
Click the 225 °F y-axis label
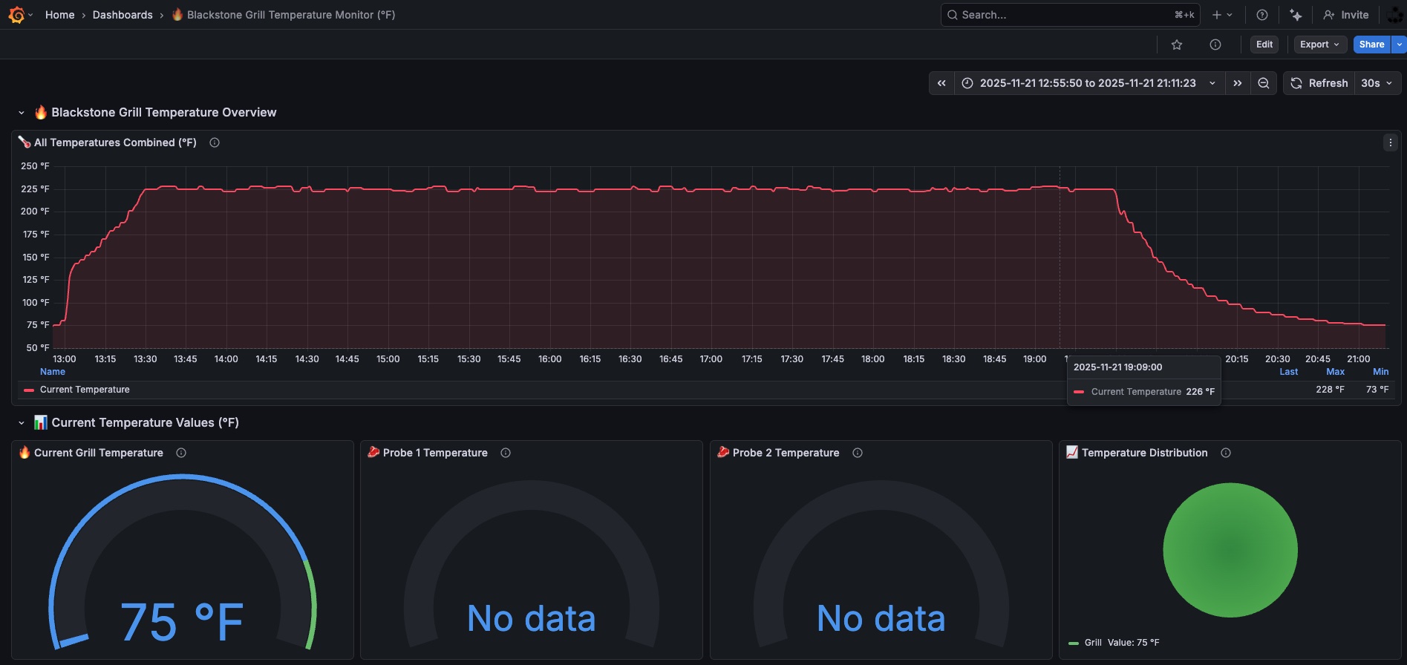point(35,189)
